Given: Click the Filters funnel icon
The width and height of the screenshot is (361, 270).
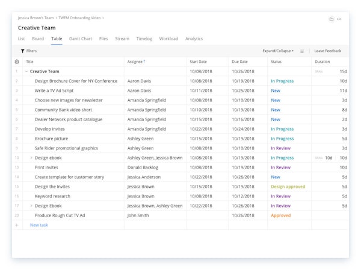Looking at the screenshot, I should pyautogui.click(x=23, y=51).
